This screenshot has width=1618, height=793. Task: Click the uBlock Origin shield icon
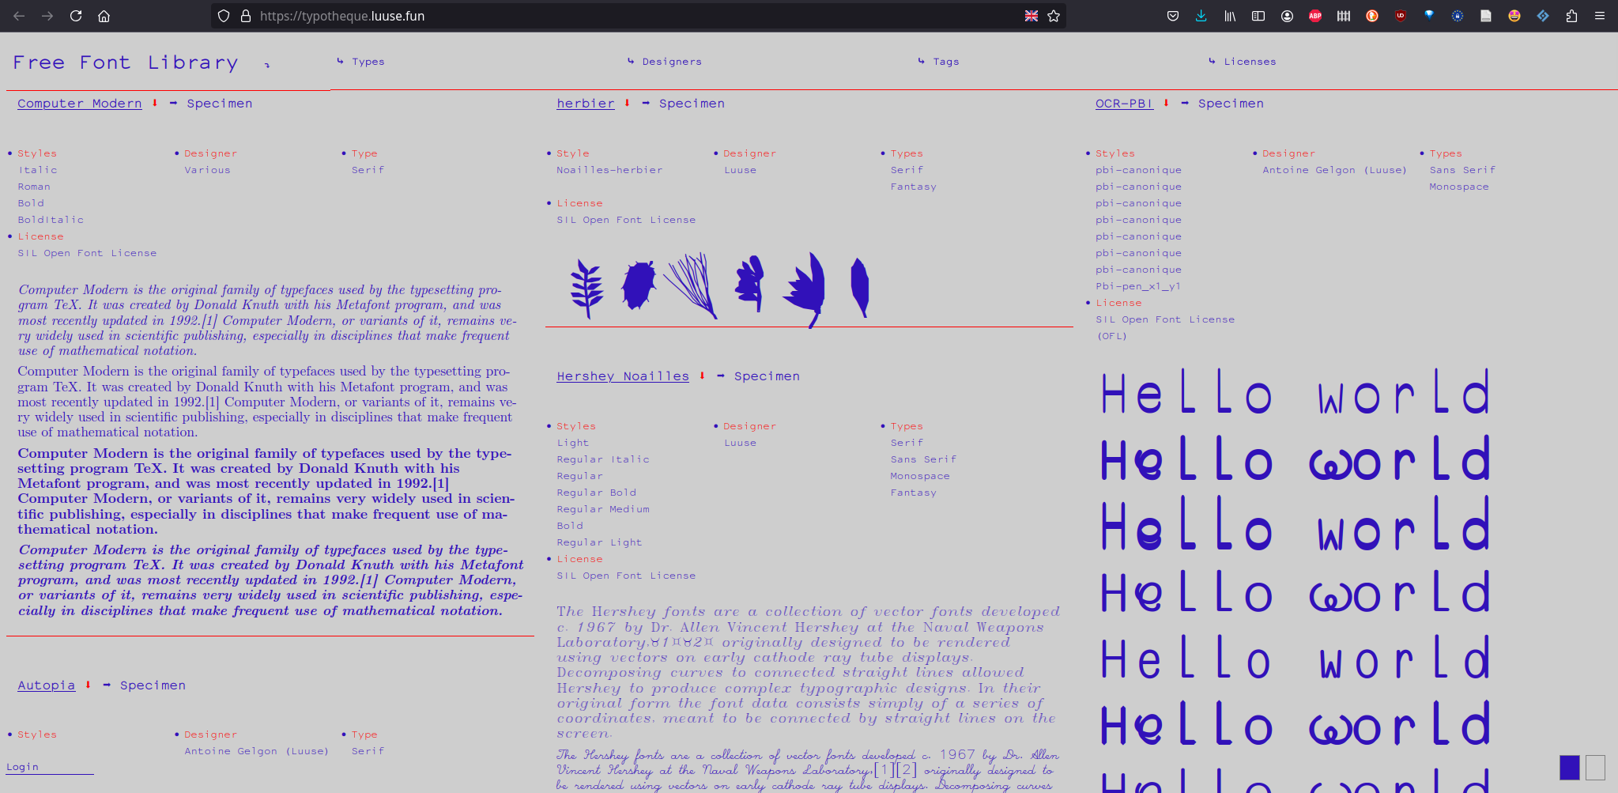coord(1401,16)
